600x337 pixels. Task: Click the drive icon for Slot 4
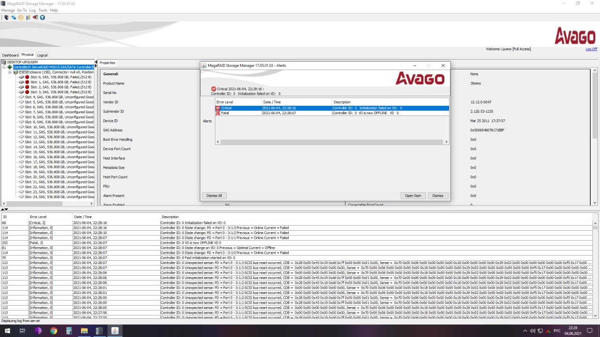click(x=21, y=97)
